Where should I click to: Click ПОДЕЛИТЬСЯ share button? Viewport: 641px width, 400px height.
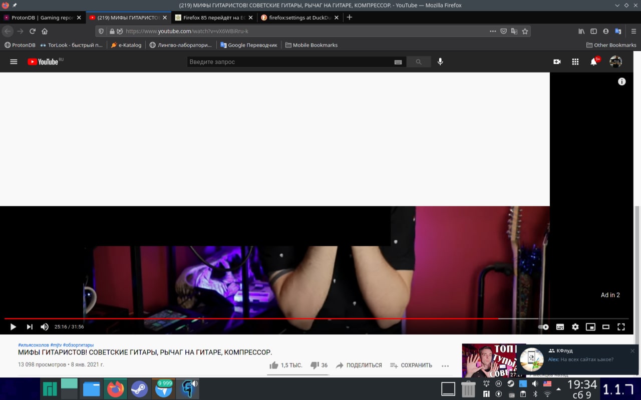click(x=359, y=365)
